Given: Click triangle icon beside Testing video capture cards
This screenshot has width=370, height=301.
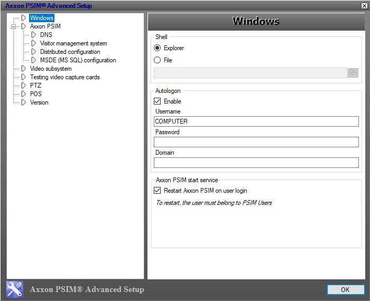Looking at the screenshot, I should coord(24,77).
